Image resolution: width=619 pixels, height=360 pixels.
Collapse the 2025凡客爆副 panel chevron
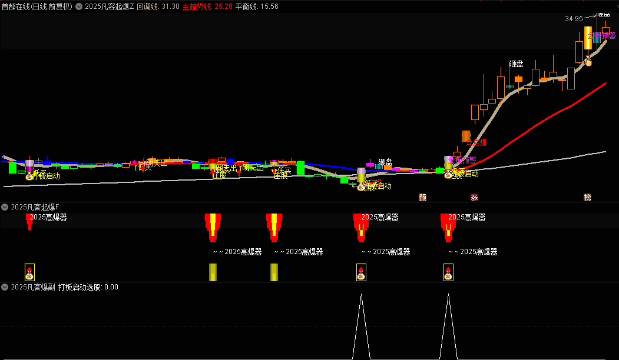(5, 287)
